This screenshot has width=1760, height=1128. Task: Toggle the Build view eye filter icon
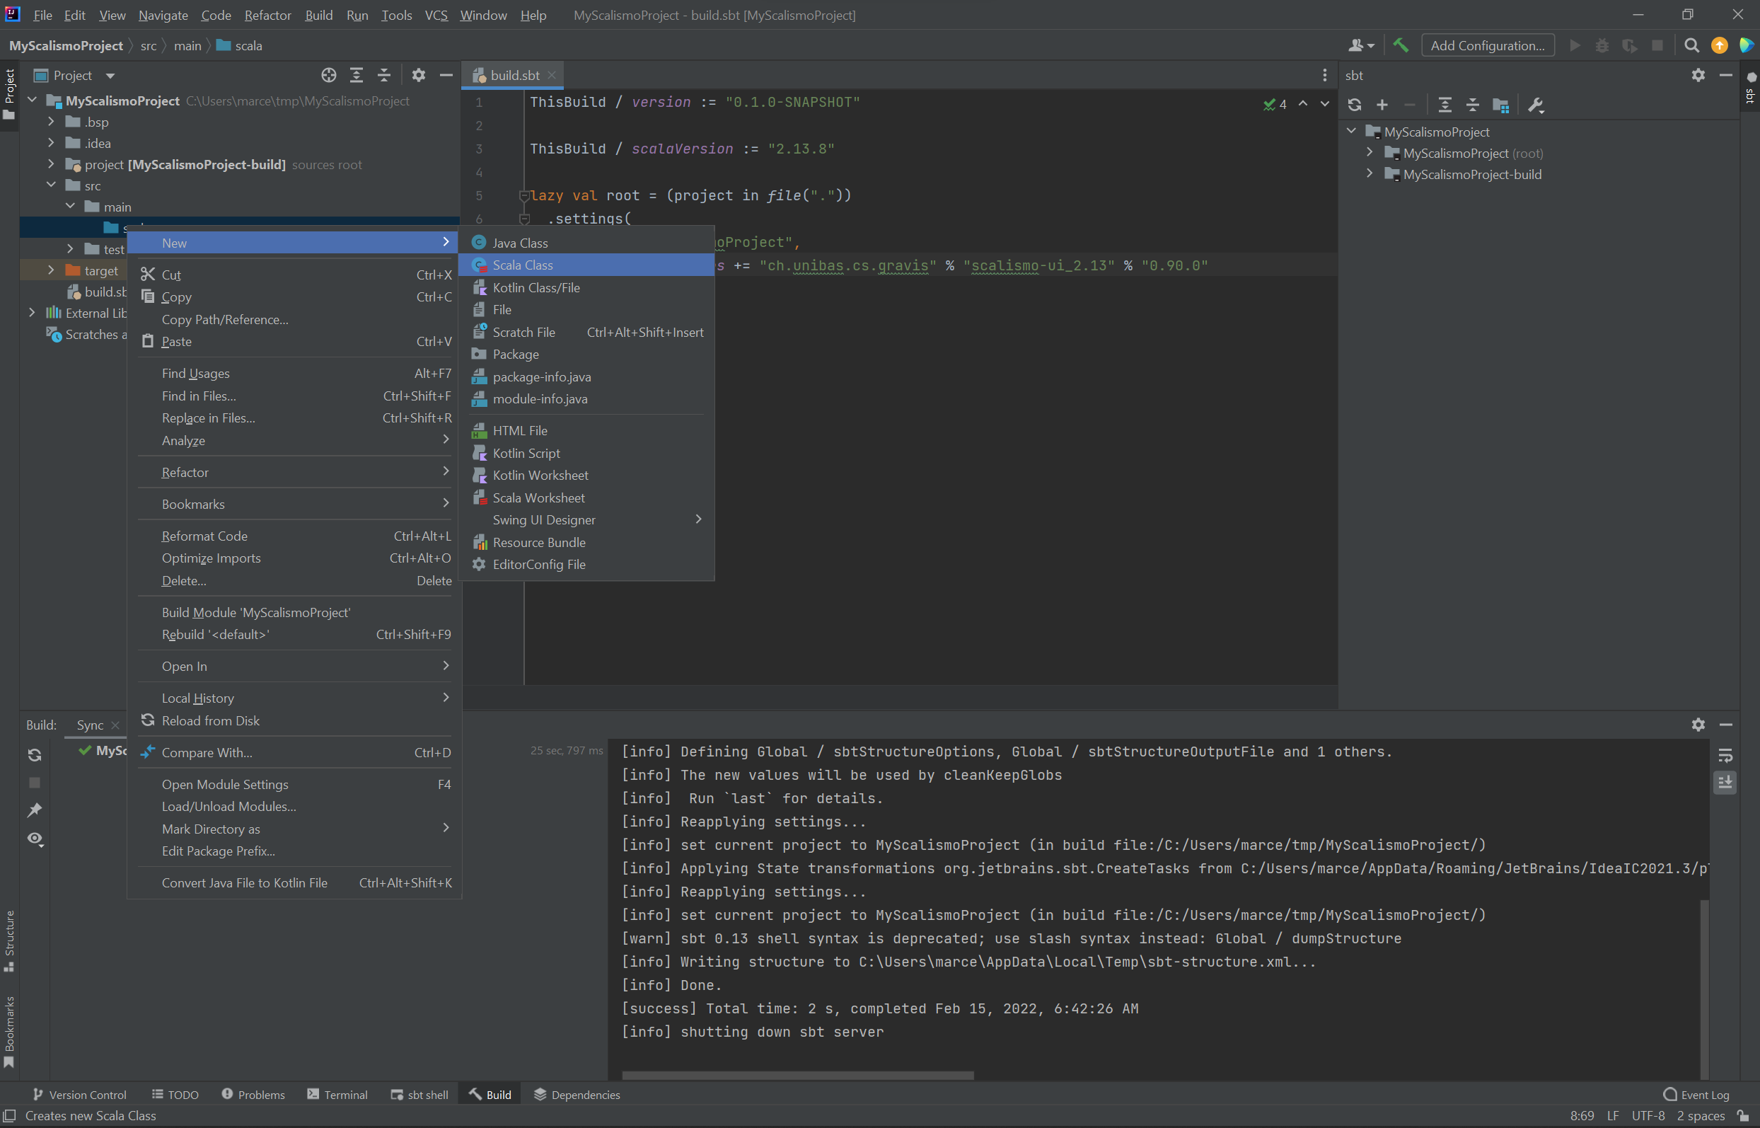click(35, 839)
